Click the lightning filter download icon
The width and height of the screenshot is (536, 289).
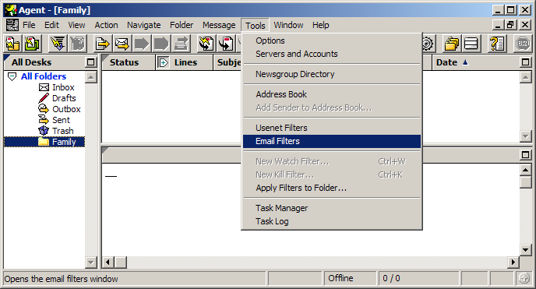(x=58, y=44)
